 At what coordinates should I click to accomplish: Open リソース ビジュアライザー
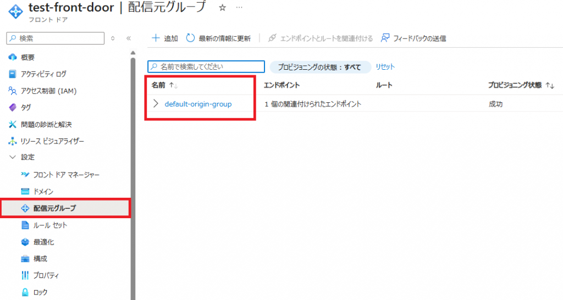(52, 141)
